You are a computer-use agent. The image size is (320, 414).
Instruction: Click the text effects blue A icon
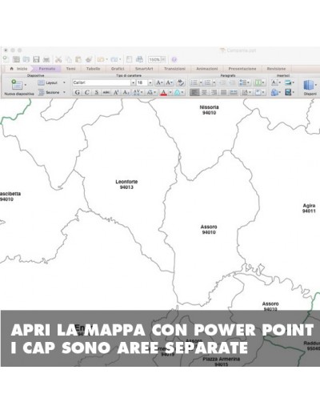[177, 92]
